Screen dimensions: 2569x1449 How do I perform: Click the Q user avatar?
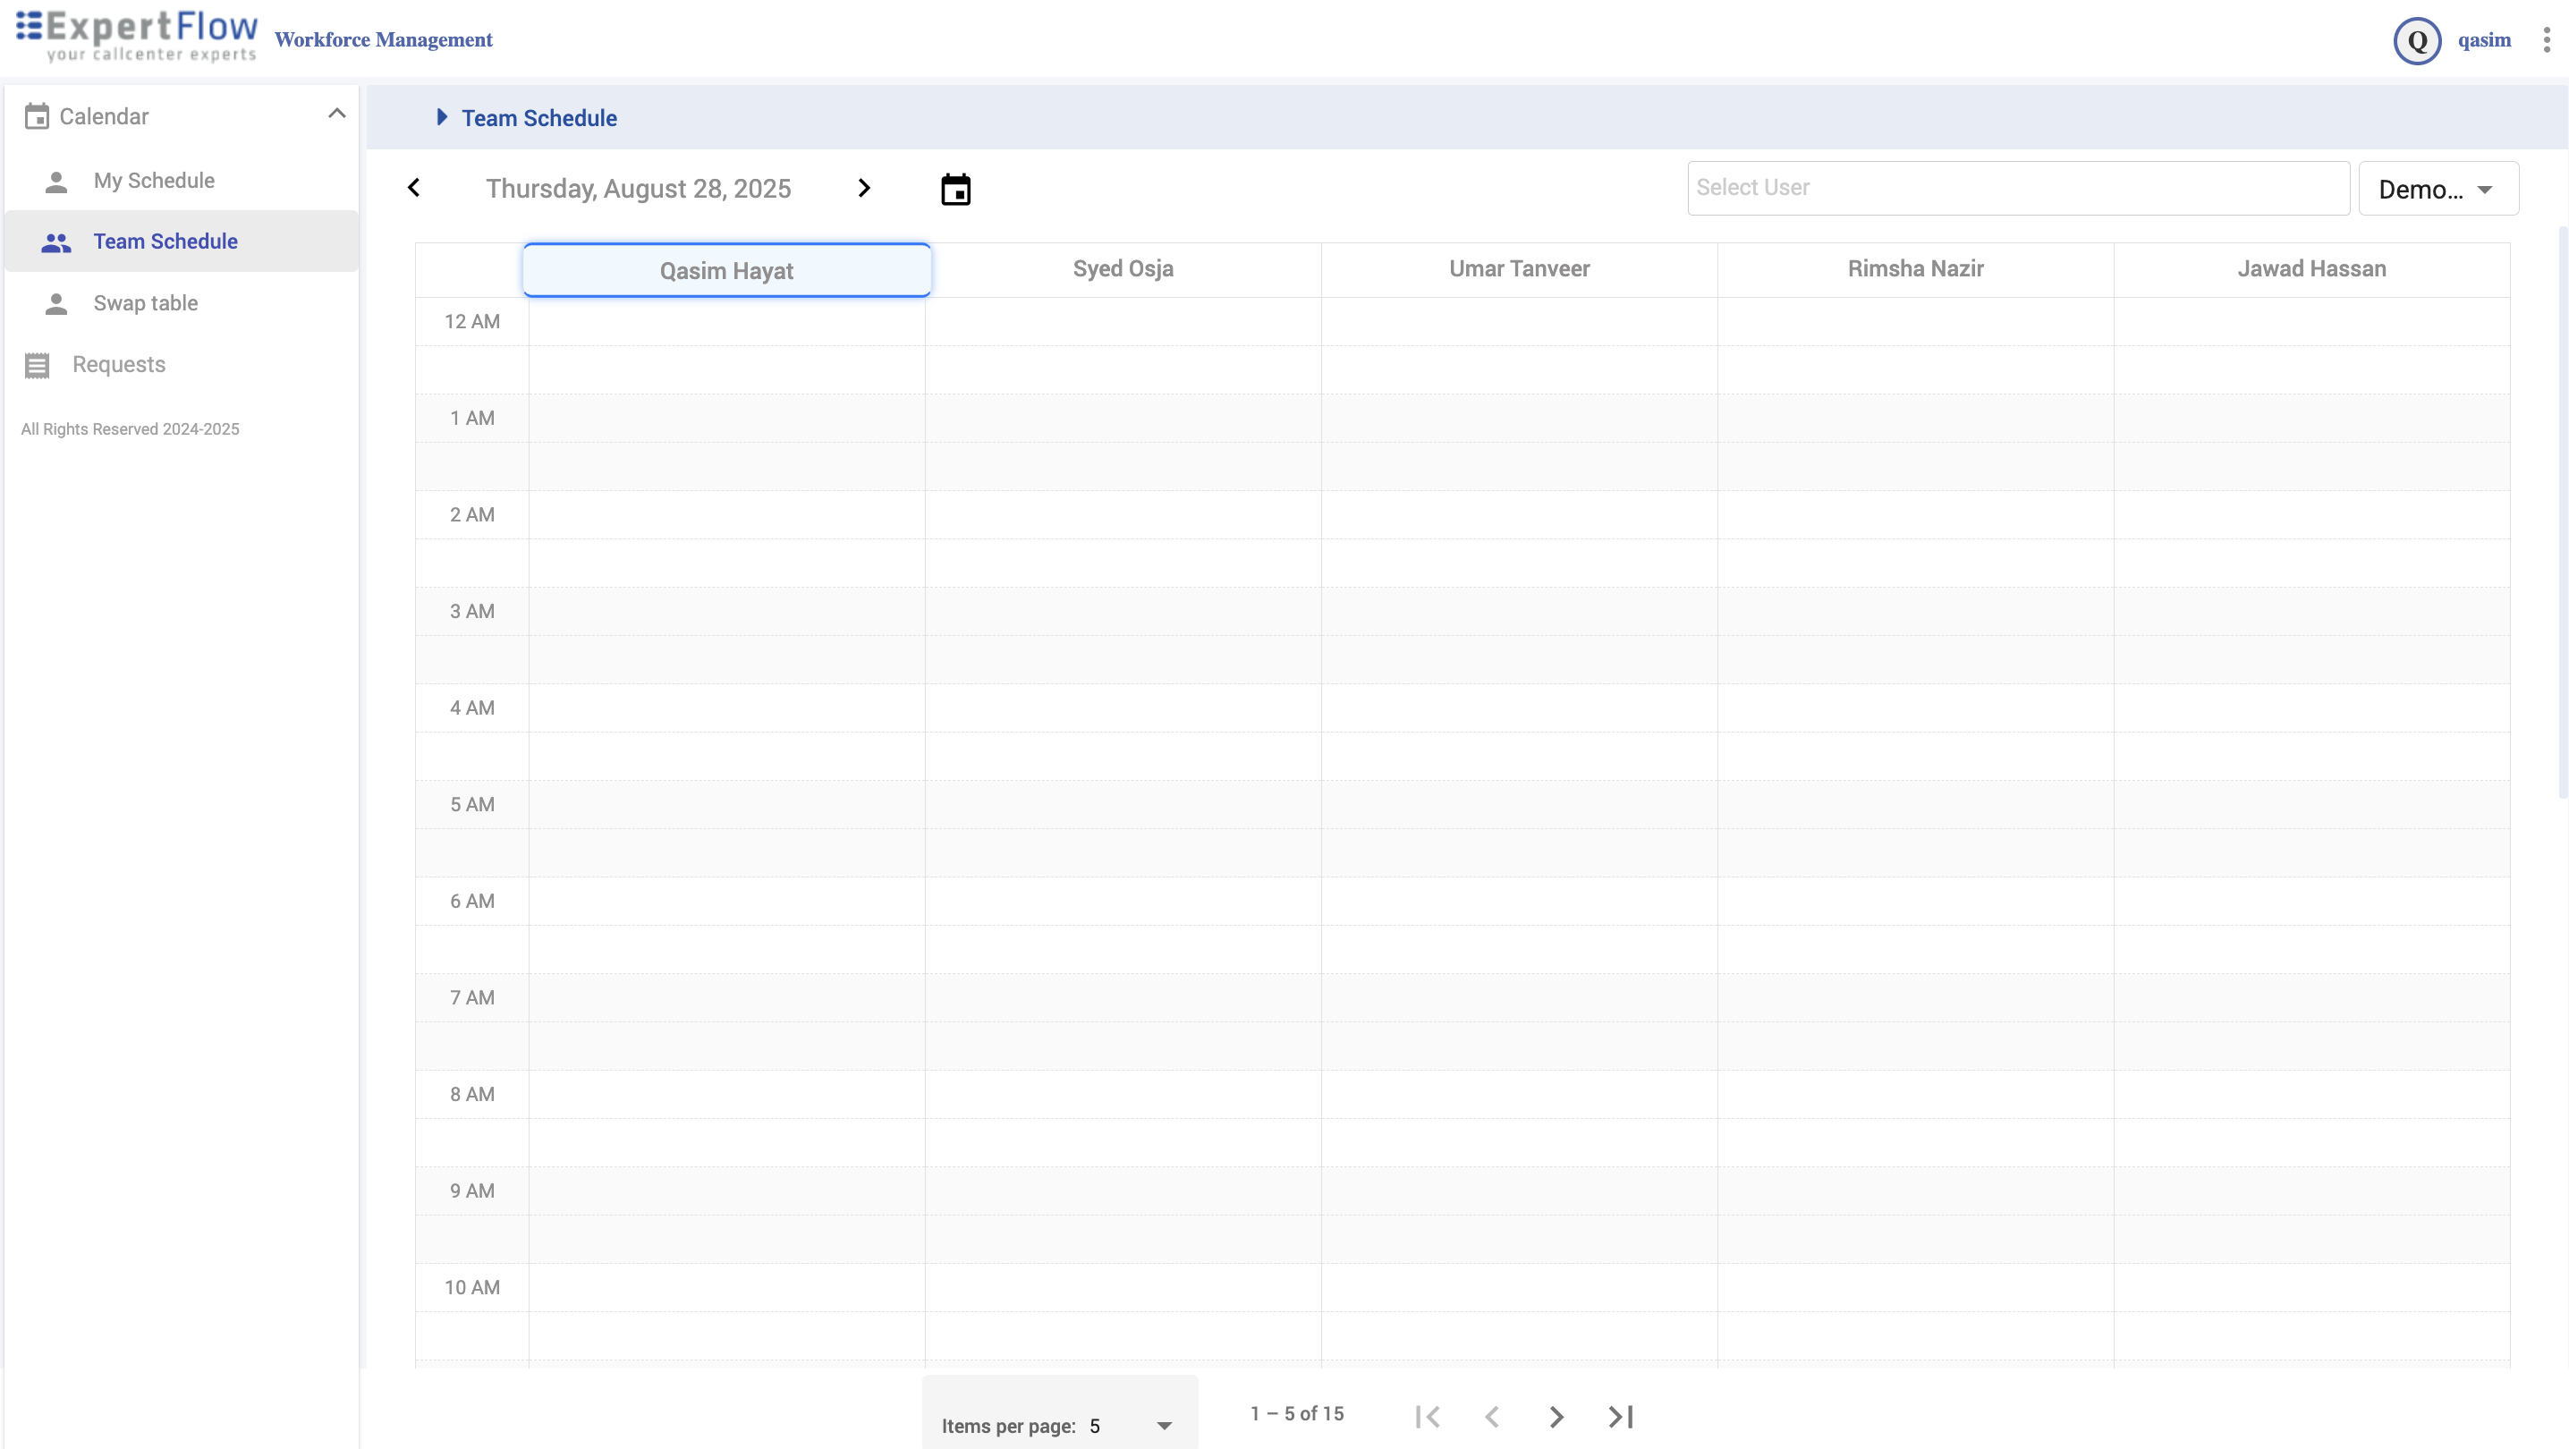pos(2416,41)
